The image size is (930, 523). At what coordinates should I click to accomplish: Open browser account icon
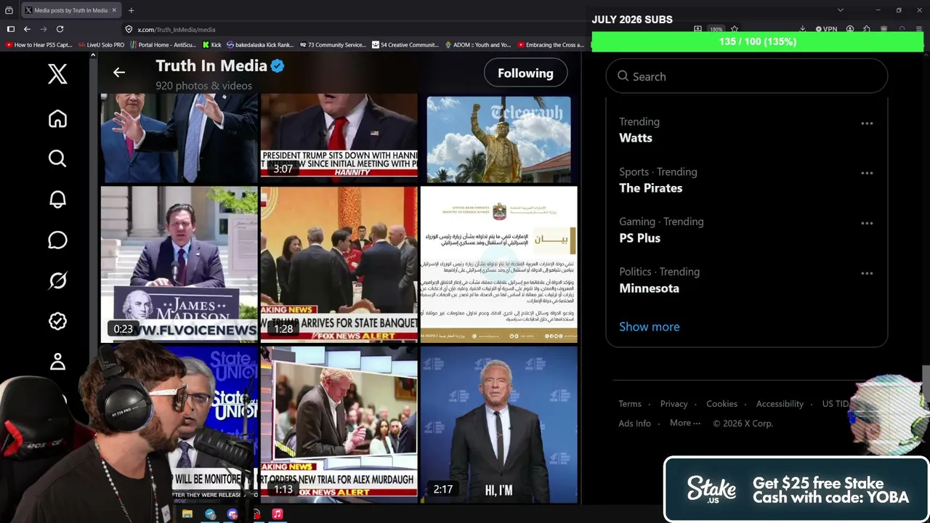click(850, 29)
